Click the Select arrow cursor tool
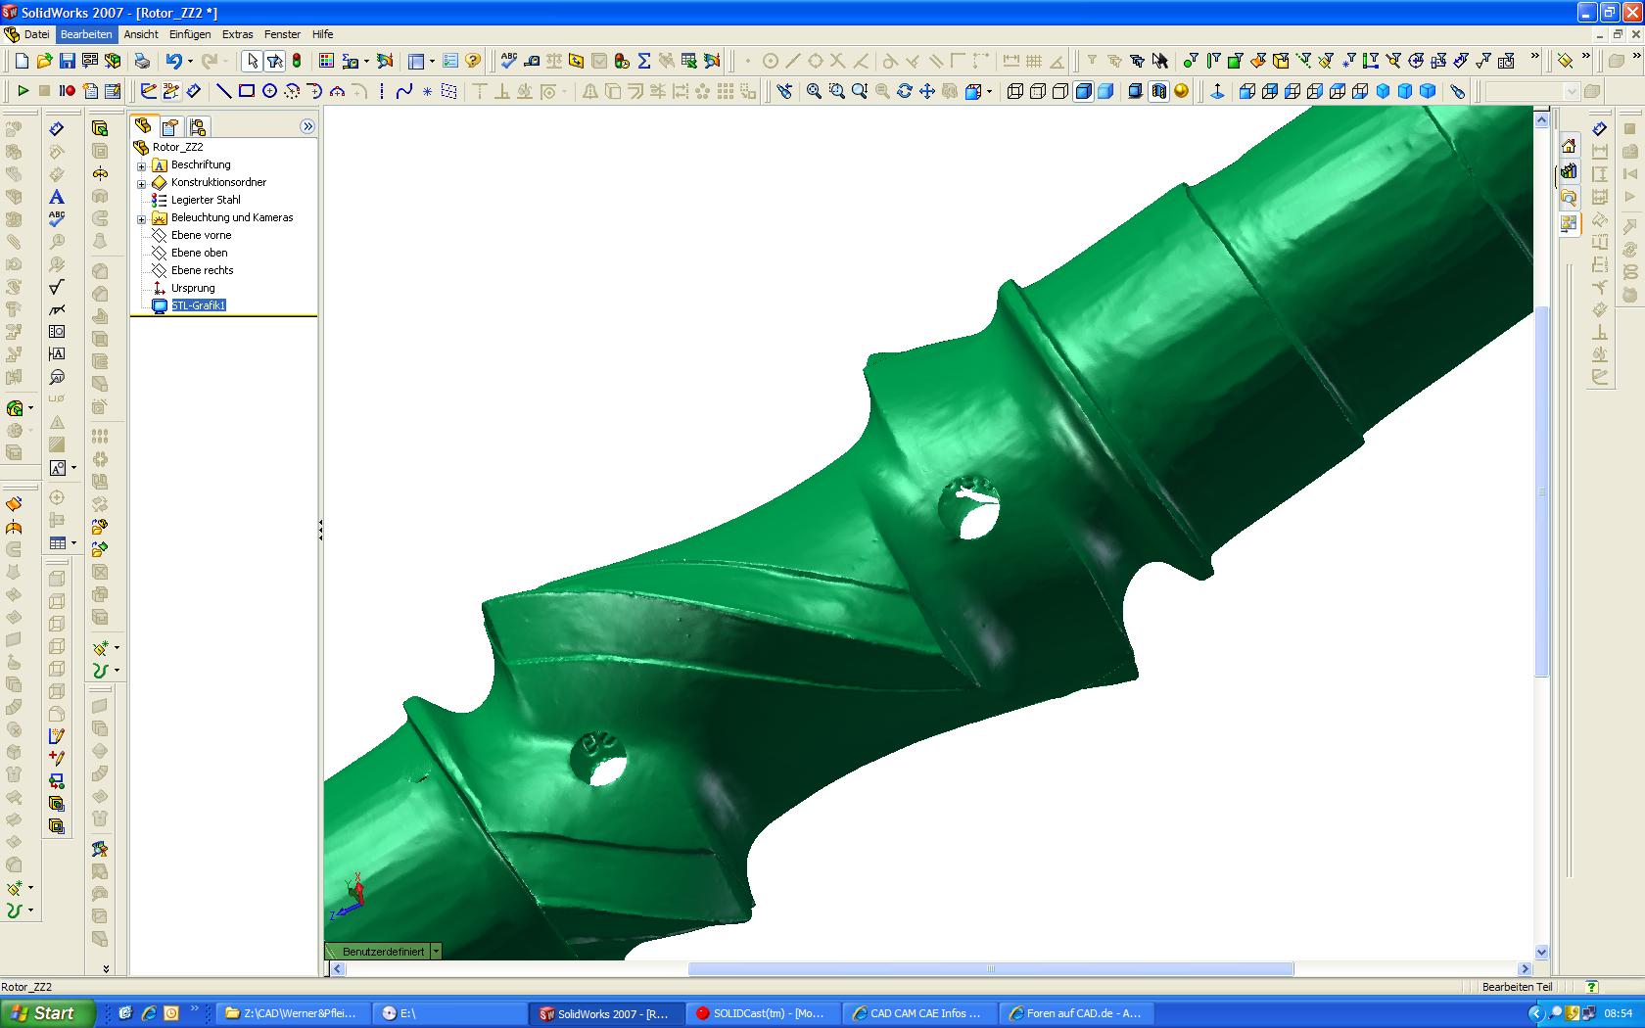The width and height of the screenshot is (1645, 1028). [252, 61]
